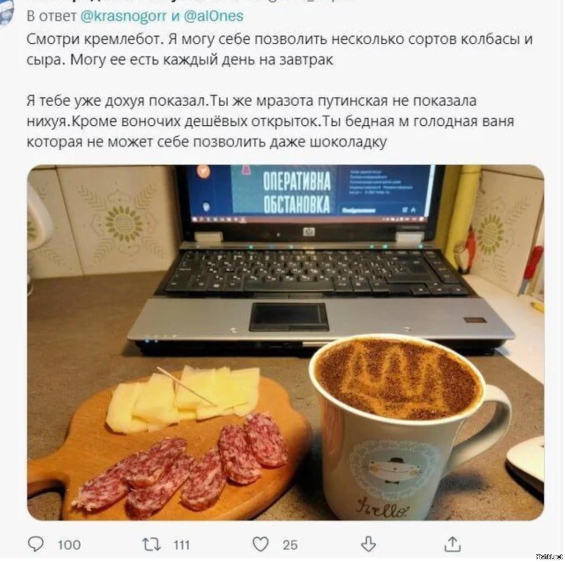Click the Fishki.net watermark
This screenshot has height=562, width=565.
(x=549, y=557)
